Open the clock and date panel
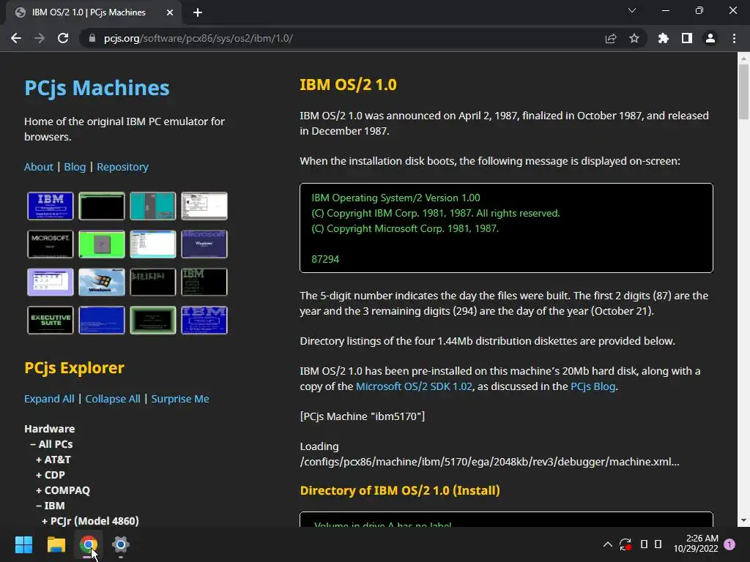 [696, 544]
